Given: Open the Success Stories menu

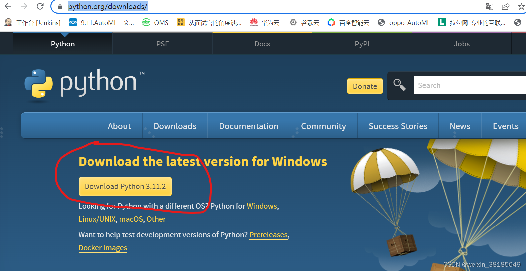Looking at the screenshot, I should [x=398, y=126].
